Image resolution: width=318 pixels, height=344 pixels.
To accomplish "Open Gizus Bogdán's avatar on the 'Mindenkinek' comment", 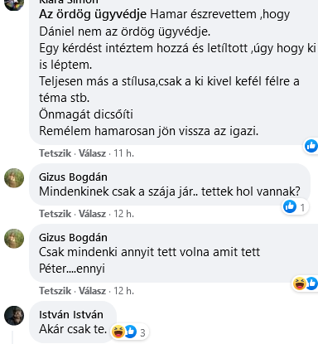I will [14, 178].
